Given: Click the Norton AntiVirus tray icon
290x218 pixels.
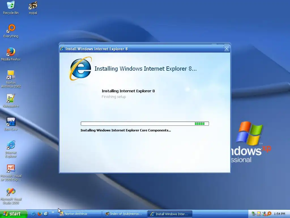Looking at the screenshot, I should click(259, 214).
